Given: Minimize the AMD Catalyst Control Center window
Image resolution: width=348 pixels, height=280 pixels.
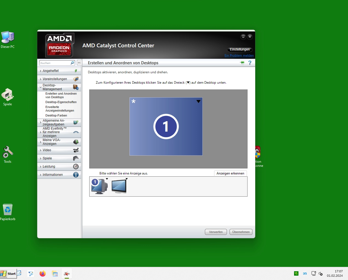Looking at the screenshot, I should tap(243, 37).
